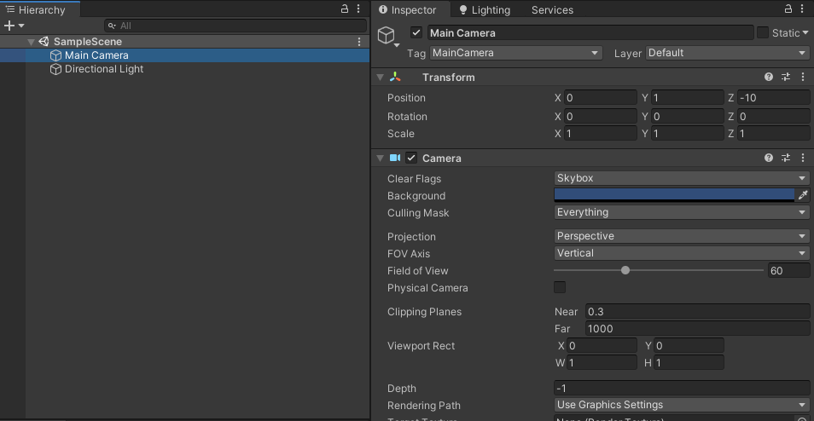Click the Position Z field showing -10
Viewport: 814px width, 421px height.
pyautogui.click(x=774, y=98)
